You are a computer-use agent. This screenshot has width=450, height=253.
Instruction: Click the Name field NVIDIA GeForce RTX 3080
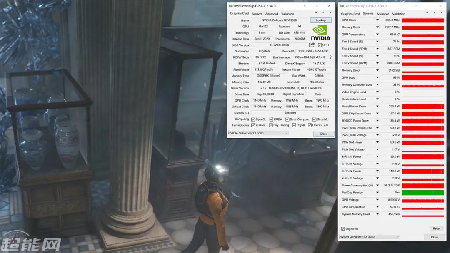pyautogui.click(x=280, y=20)
